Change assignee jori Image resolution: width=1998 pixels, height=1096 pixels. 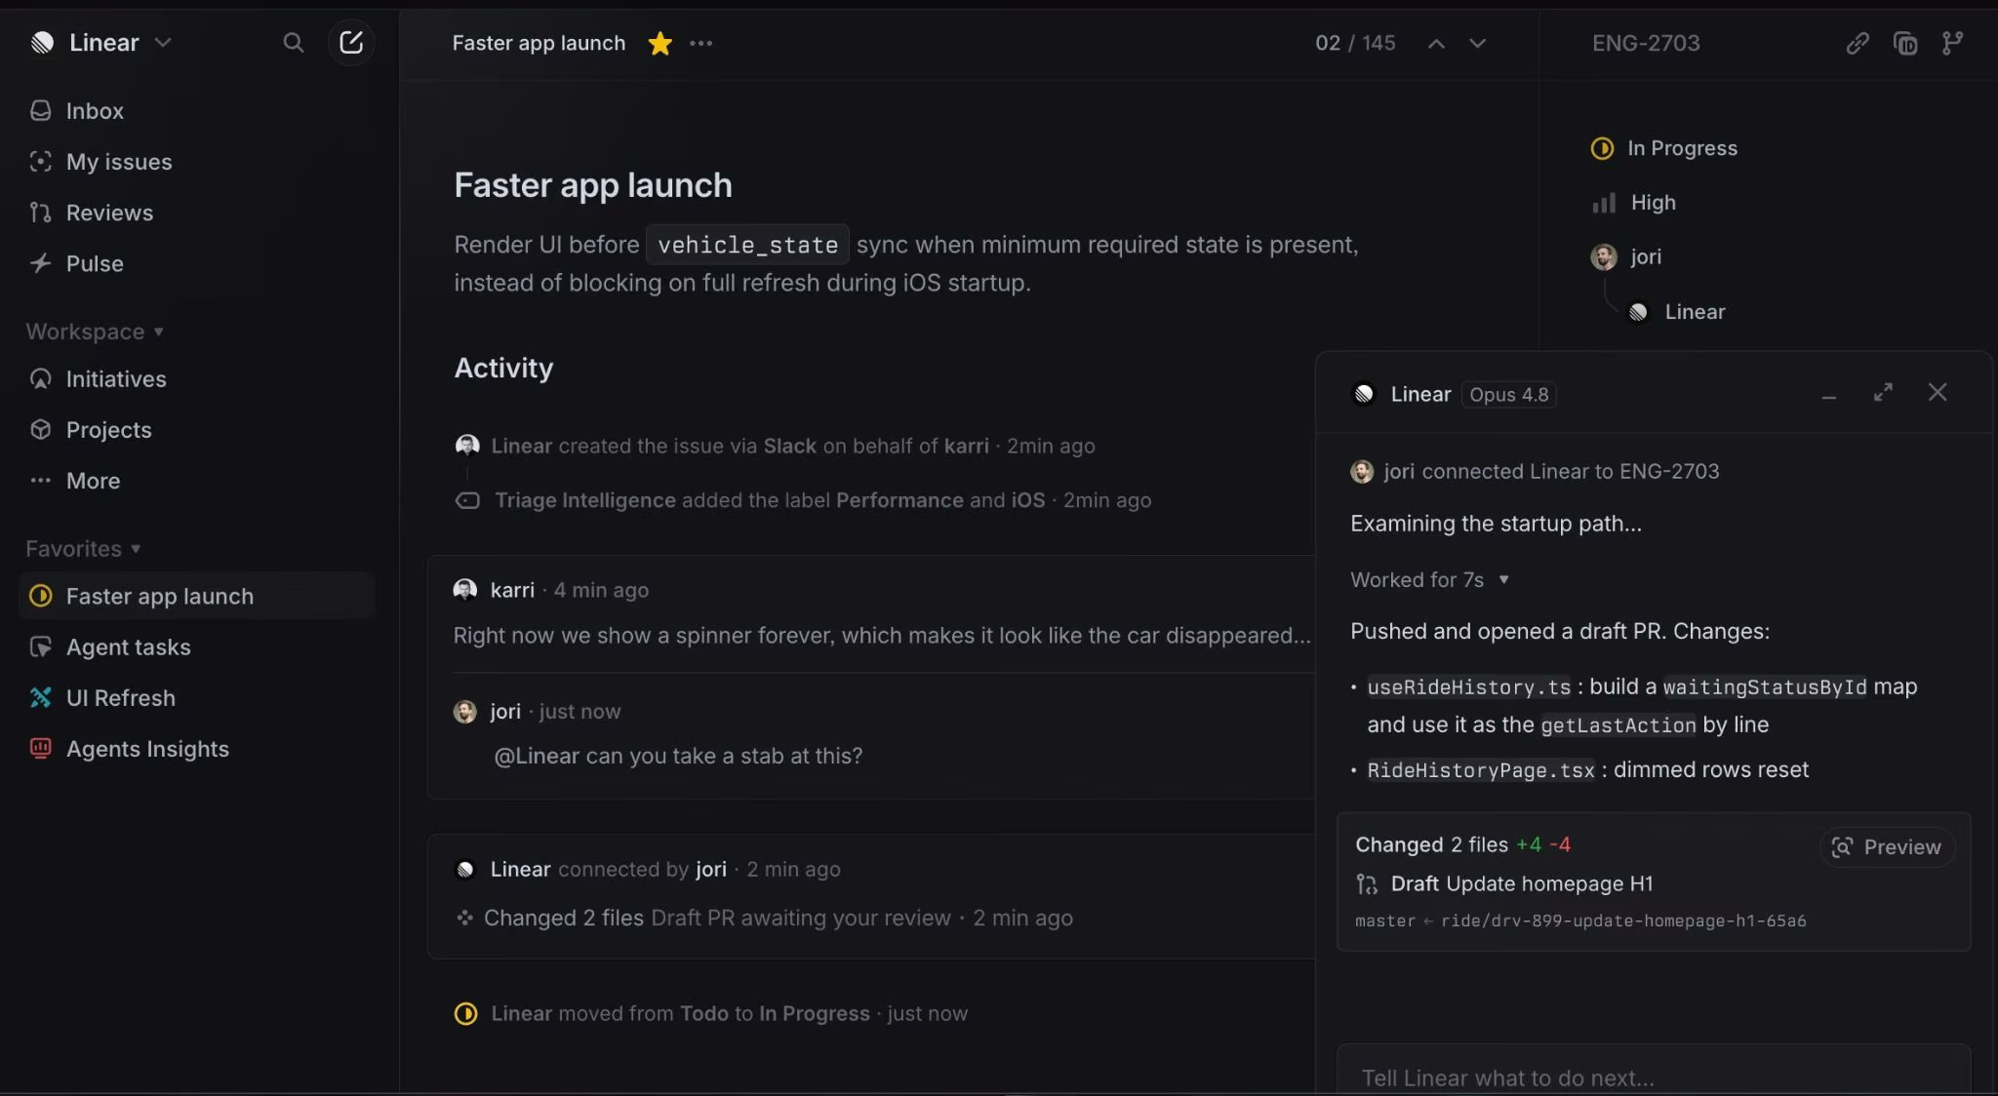pyautogui.click(x=1626, y=257)
